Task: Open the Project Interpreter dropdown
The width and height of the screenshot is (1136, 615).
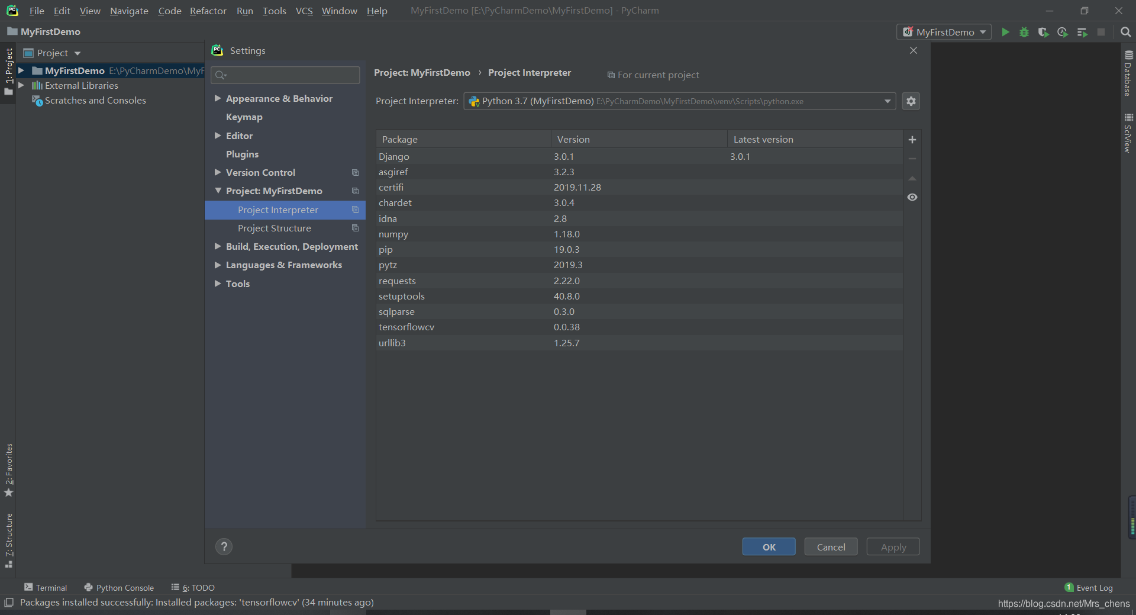Action: click(x=679, y=101)
